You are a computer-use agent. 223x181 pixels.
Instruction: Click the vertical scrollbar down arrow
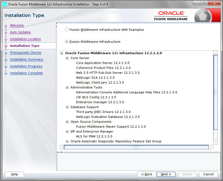click(x=216, y=142)
